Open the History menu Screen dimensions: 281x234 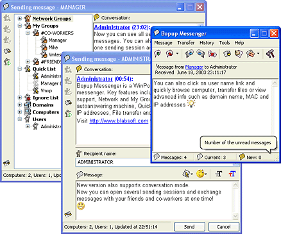207,43
